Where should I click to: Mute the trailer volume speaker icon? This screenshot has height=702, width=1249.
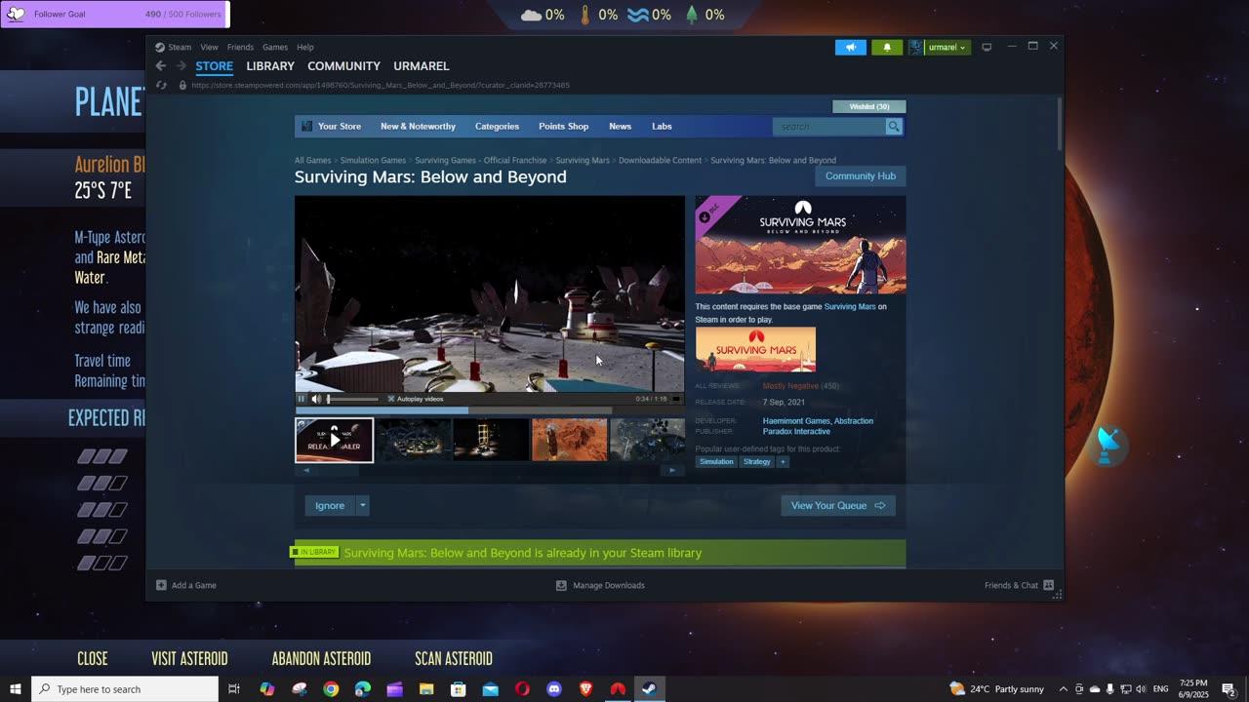click(316, 399)
